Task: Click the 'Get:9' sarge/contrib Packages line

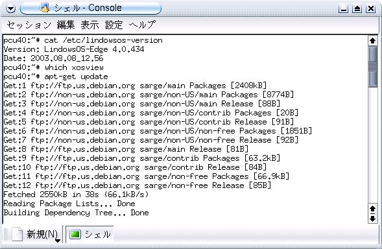Action: tap(142, 158)
